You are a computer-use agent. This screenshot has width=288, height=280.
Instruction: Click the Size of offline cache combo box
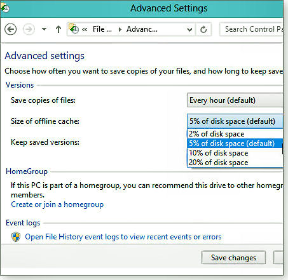[235, 121]
